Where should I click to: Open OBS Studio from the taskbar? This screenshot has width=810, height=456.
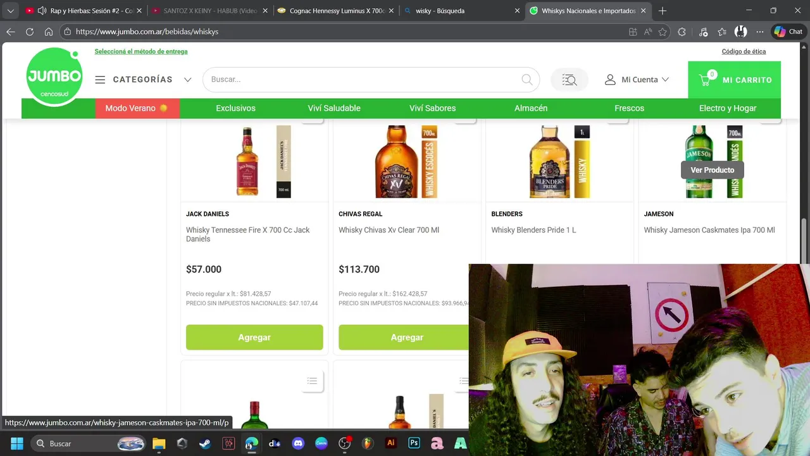[x=345, y=443]
